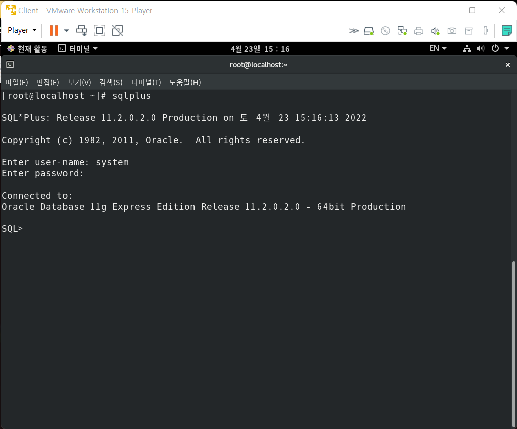
Task: Open the Player menu in VMware
Action: pos(22,30)
